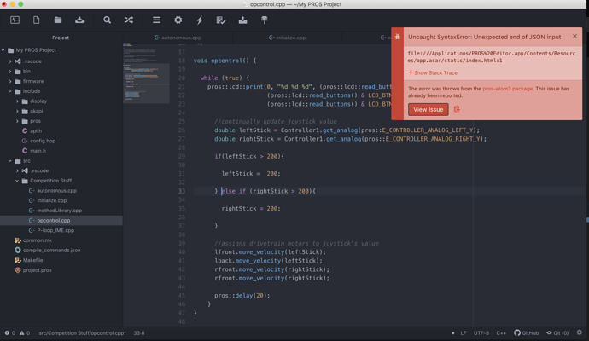Open methodLibrary.cpp in the file tree
The height and width of the screenshot is (341, 589).
(60, 211)
